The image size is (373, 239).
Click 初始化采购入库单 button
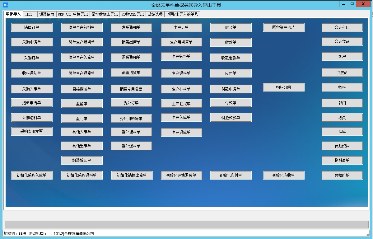click(x=32, y=175)
